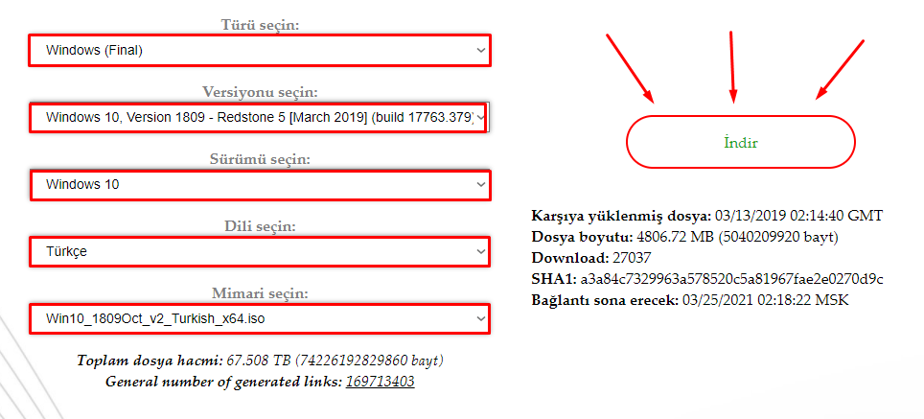Click the Dosya boyutu 4806.72 MB text
The width and height of the screenshot is (924, 419).
pos(684,237)
